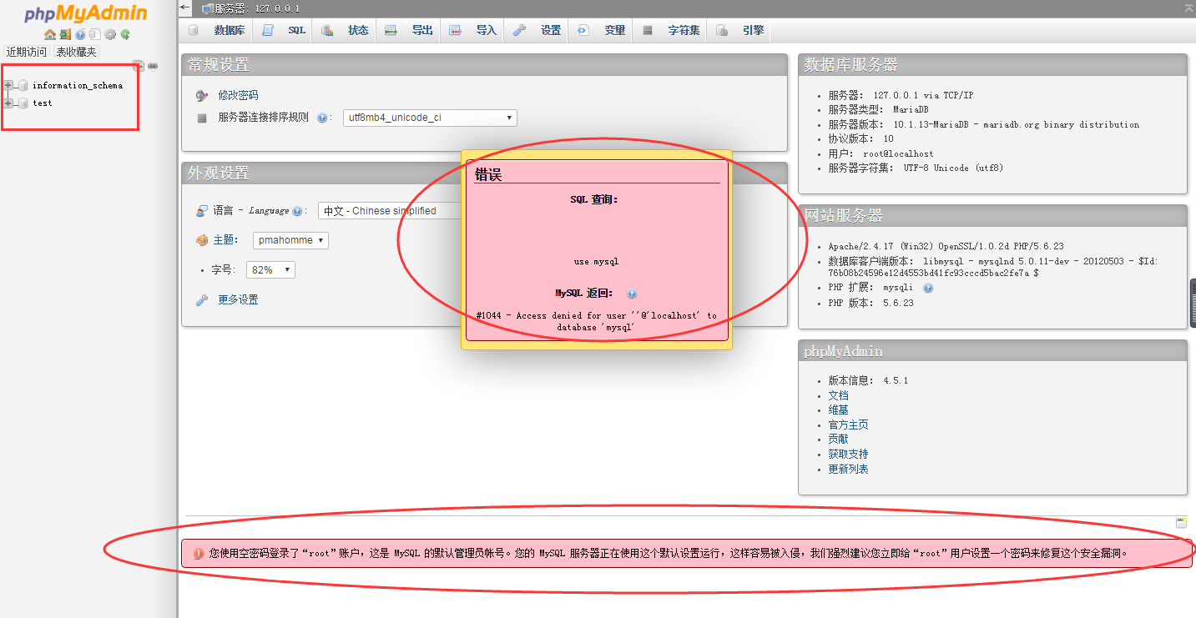Open the 变量 tab
Viewport: 1196px width, 618px height.
602,30
